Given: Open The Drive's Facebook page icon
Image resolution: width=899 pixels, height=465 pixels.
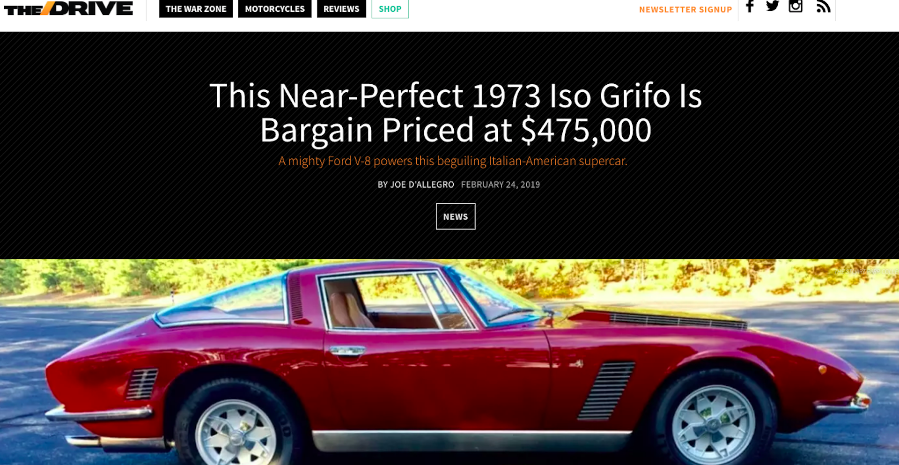Looking at the screenshot, I should [750, 6].
